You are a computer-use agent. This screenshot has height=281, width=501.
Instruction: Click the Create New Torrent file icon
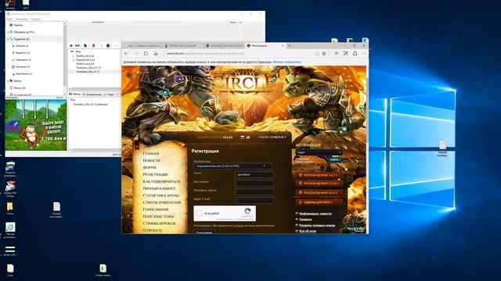tap(85, 45)
